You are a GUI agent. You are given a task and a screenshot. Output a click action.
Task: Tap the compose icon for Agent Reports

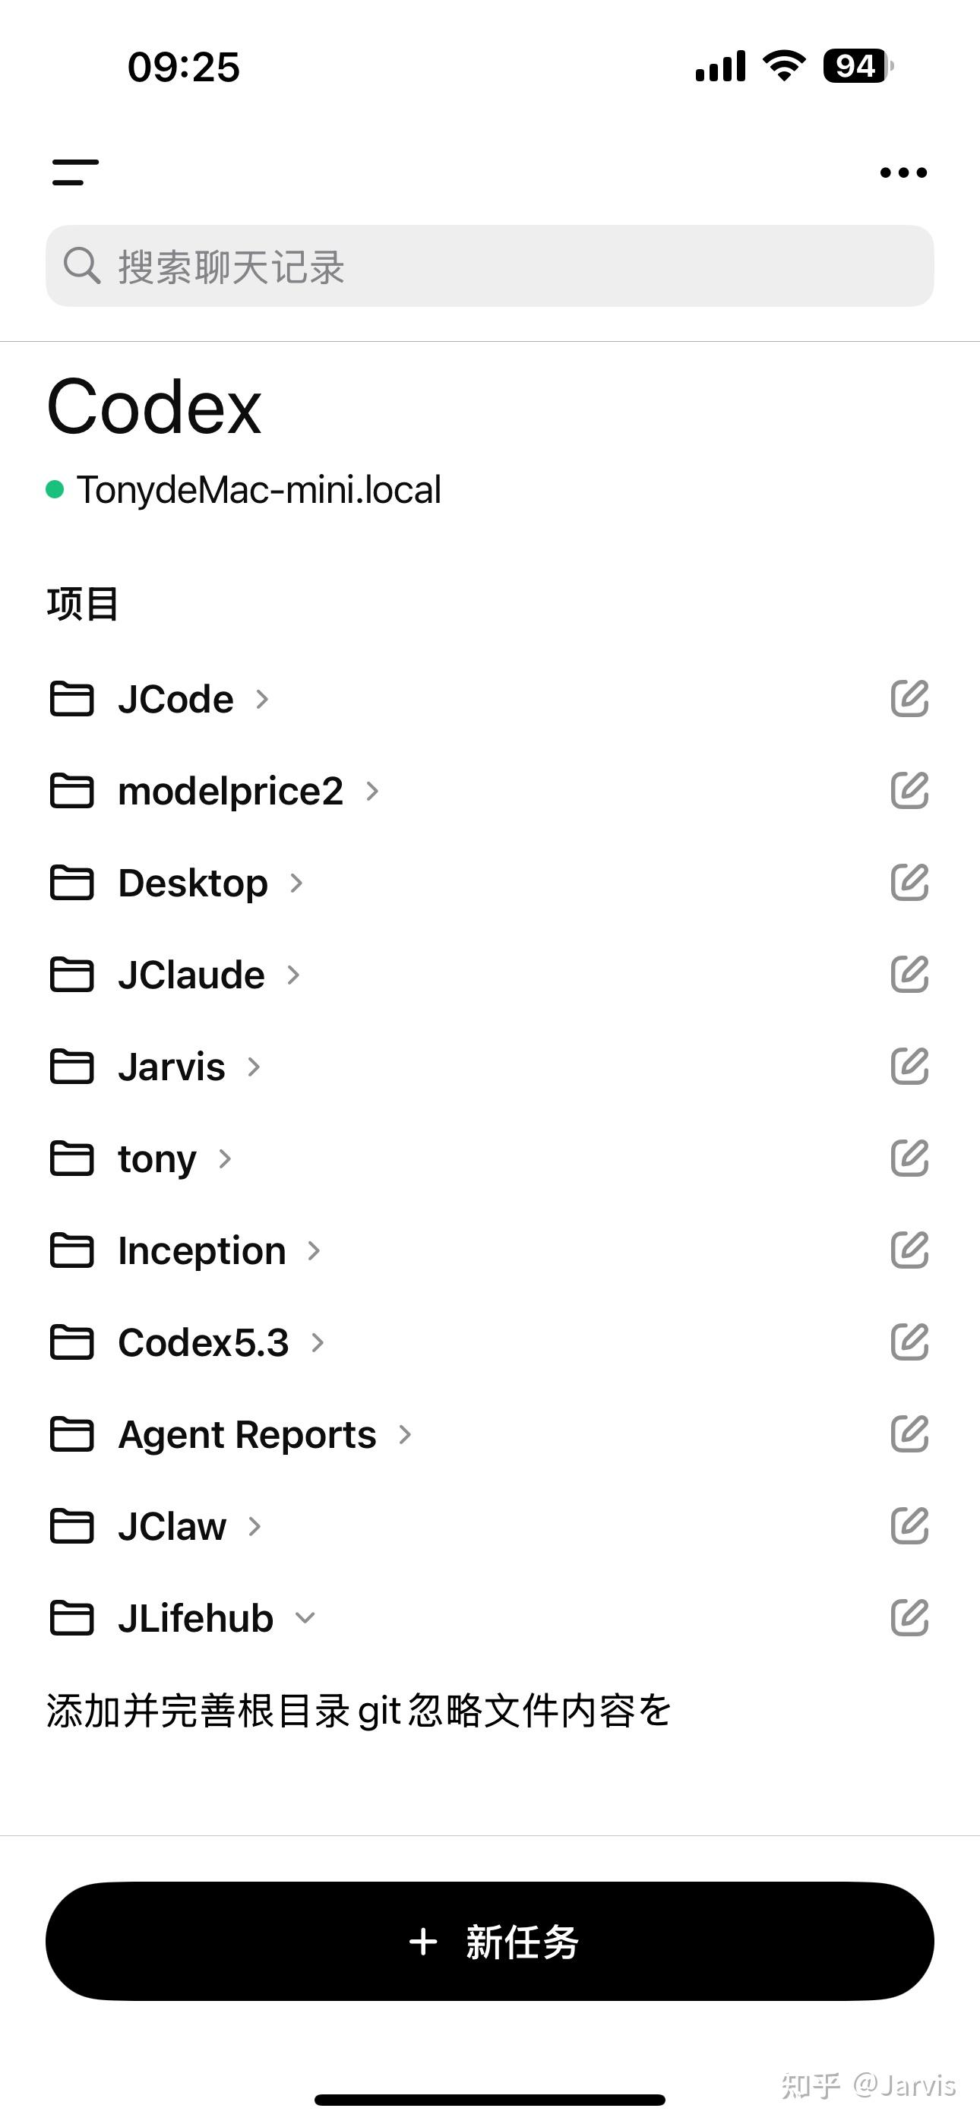(909, 1434)
